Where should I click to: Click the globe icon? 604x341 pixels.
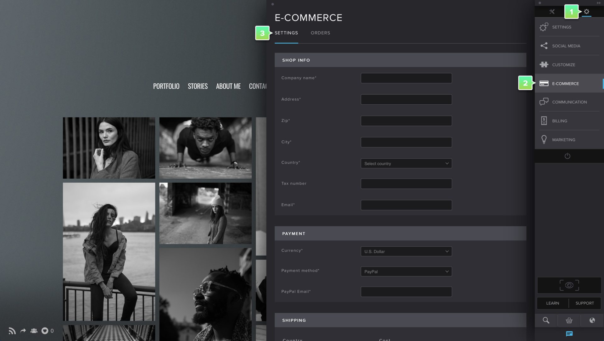tap(592, 320)
